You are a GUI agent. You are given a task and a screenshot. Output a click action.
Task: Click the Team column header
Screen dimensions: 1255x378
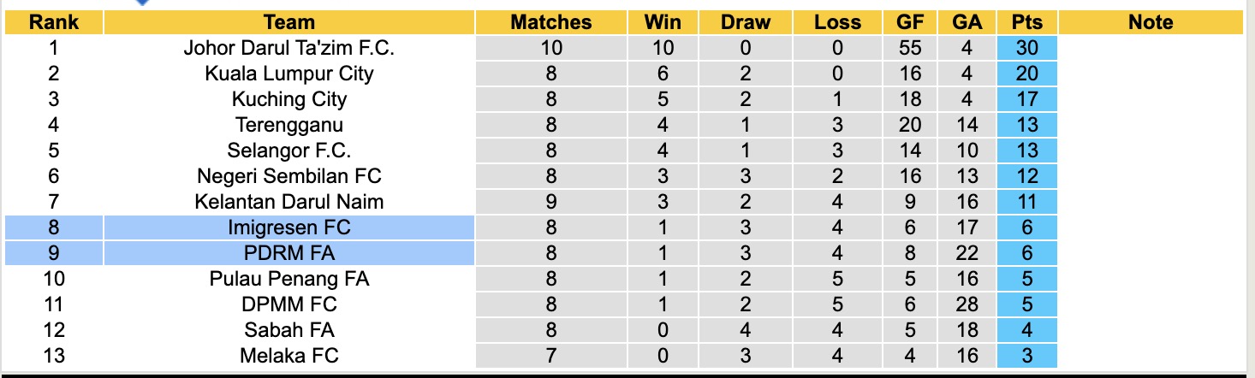tap(289, 22)
